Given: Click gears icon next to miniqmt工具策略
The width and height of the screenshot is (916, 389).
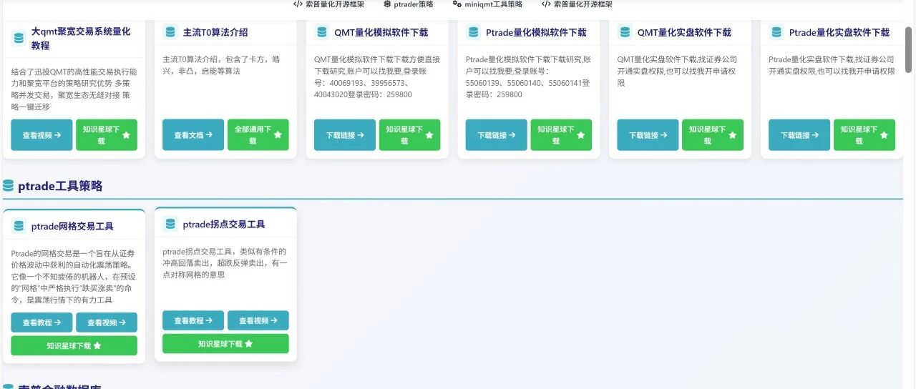Looking at the screenshot, I should click(457, 4).
